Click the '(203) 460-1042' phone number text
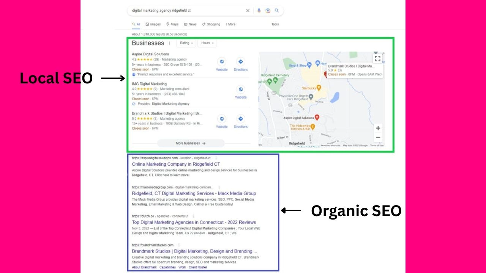 pyautogui.click(x=175, y=94)
